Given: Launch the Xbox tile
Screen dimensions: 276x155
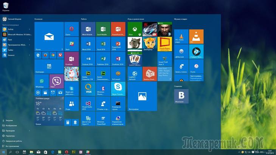Looking at the screenshot, I should (135, 29).
